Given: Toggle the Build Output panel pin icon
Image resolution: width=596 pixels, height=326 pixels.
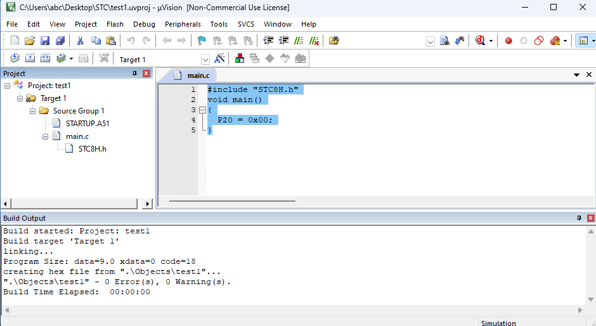Looking at the screenshot, I should [x=579, y=218].
